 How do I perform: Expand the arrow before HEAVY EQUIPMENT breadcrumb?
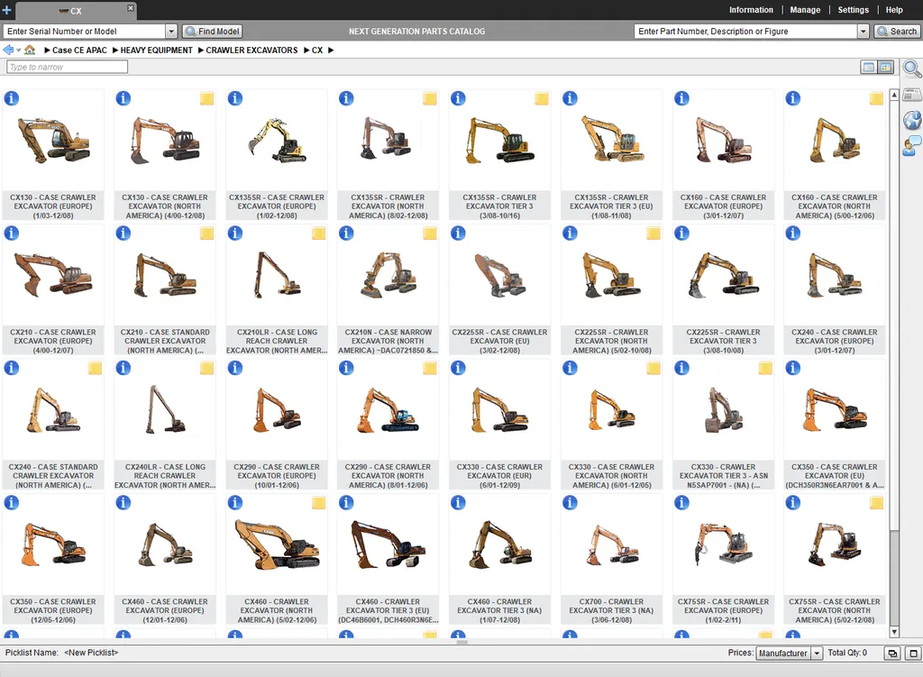pos(115,50)
